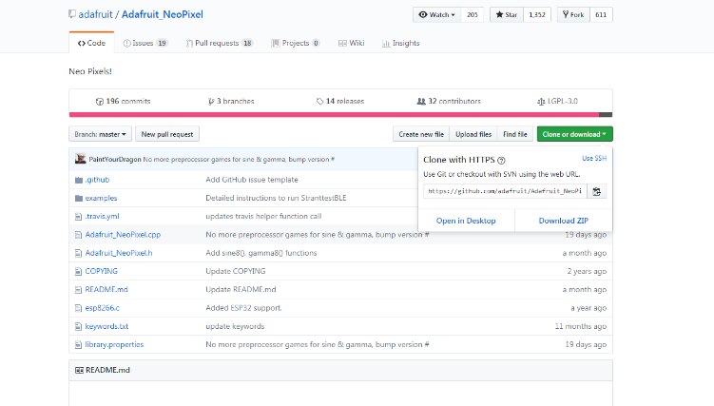Open the Adafruit_NeoPixel.h file

point(119,253)
